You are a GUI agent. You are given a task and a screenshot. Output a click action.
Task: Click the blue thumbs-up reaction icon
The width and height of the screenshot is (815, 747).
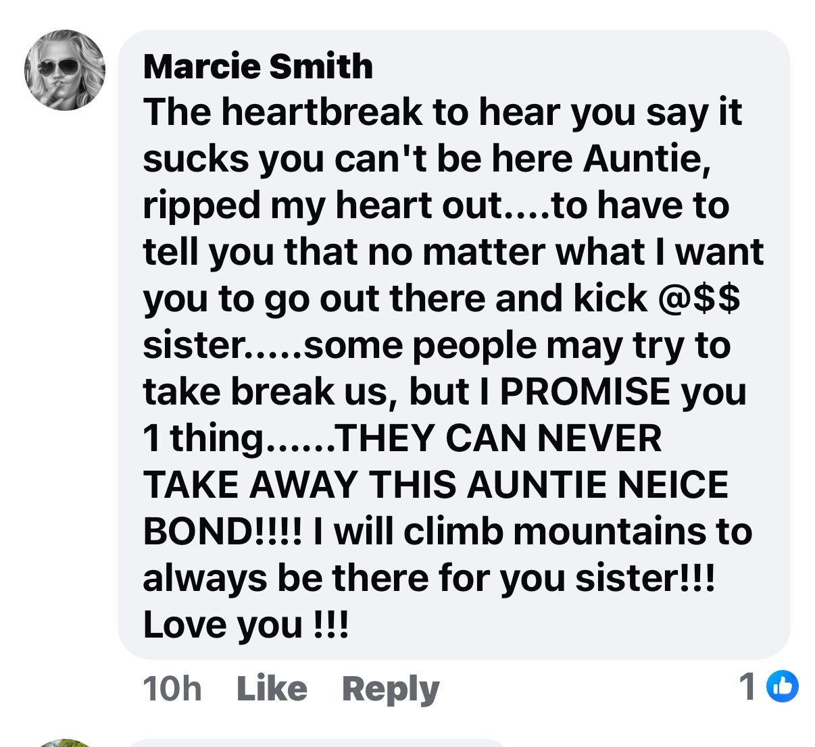[783, 687]
